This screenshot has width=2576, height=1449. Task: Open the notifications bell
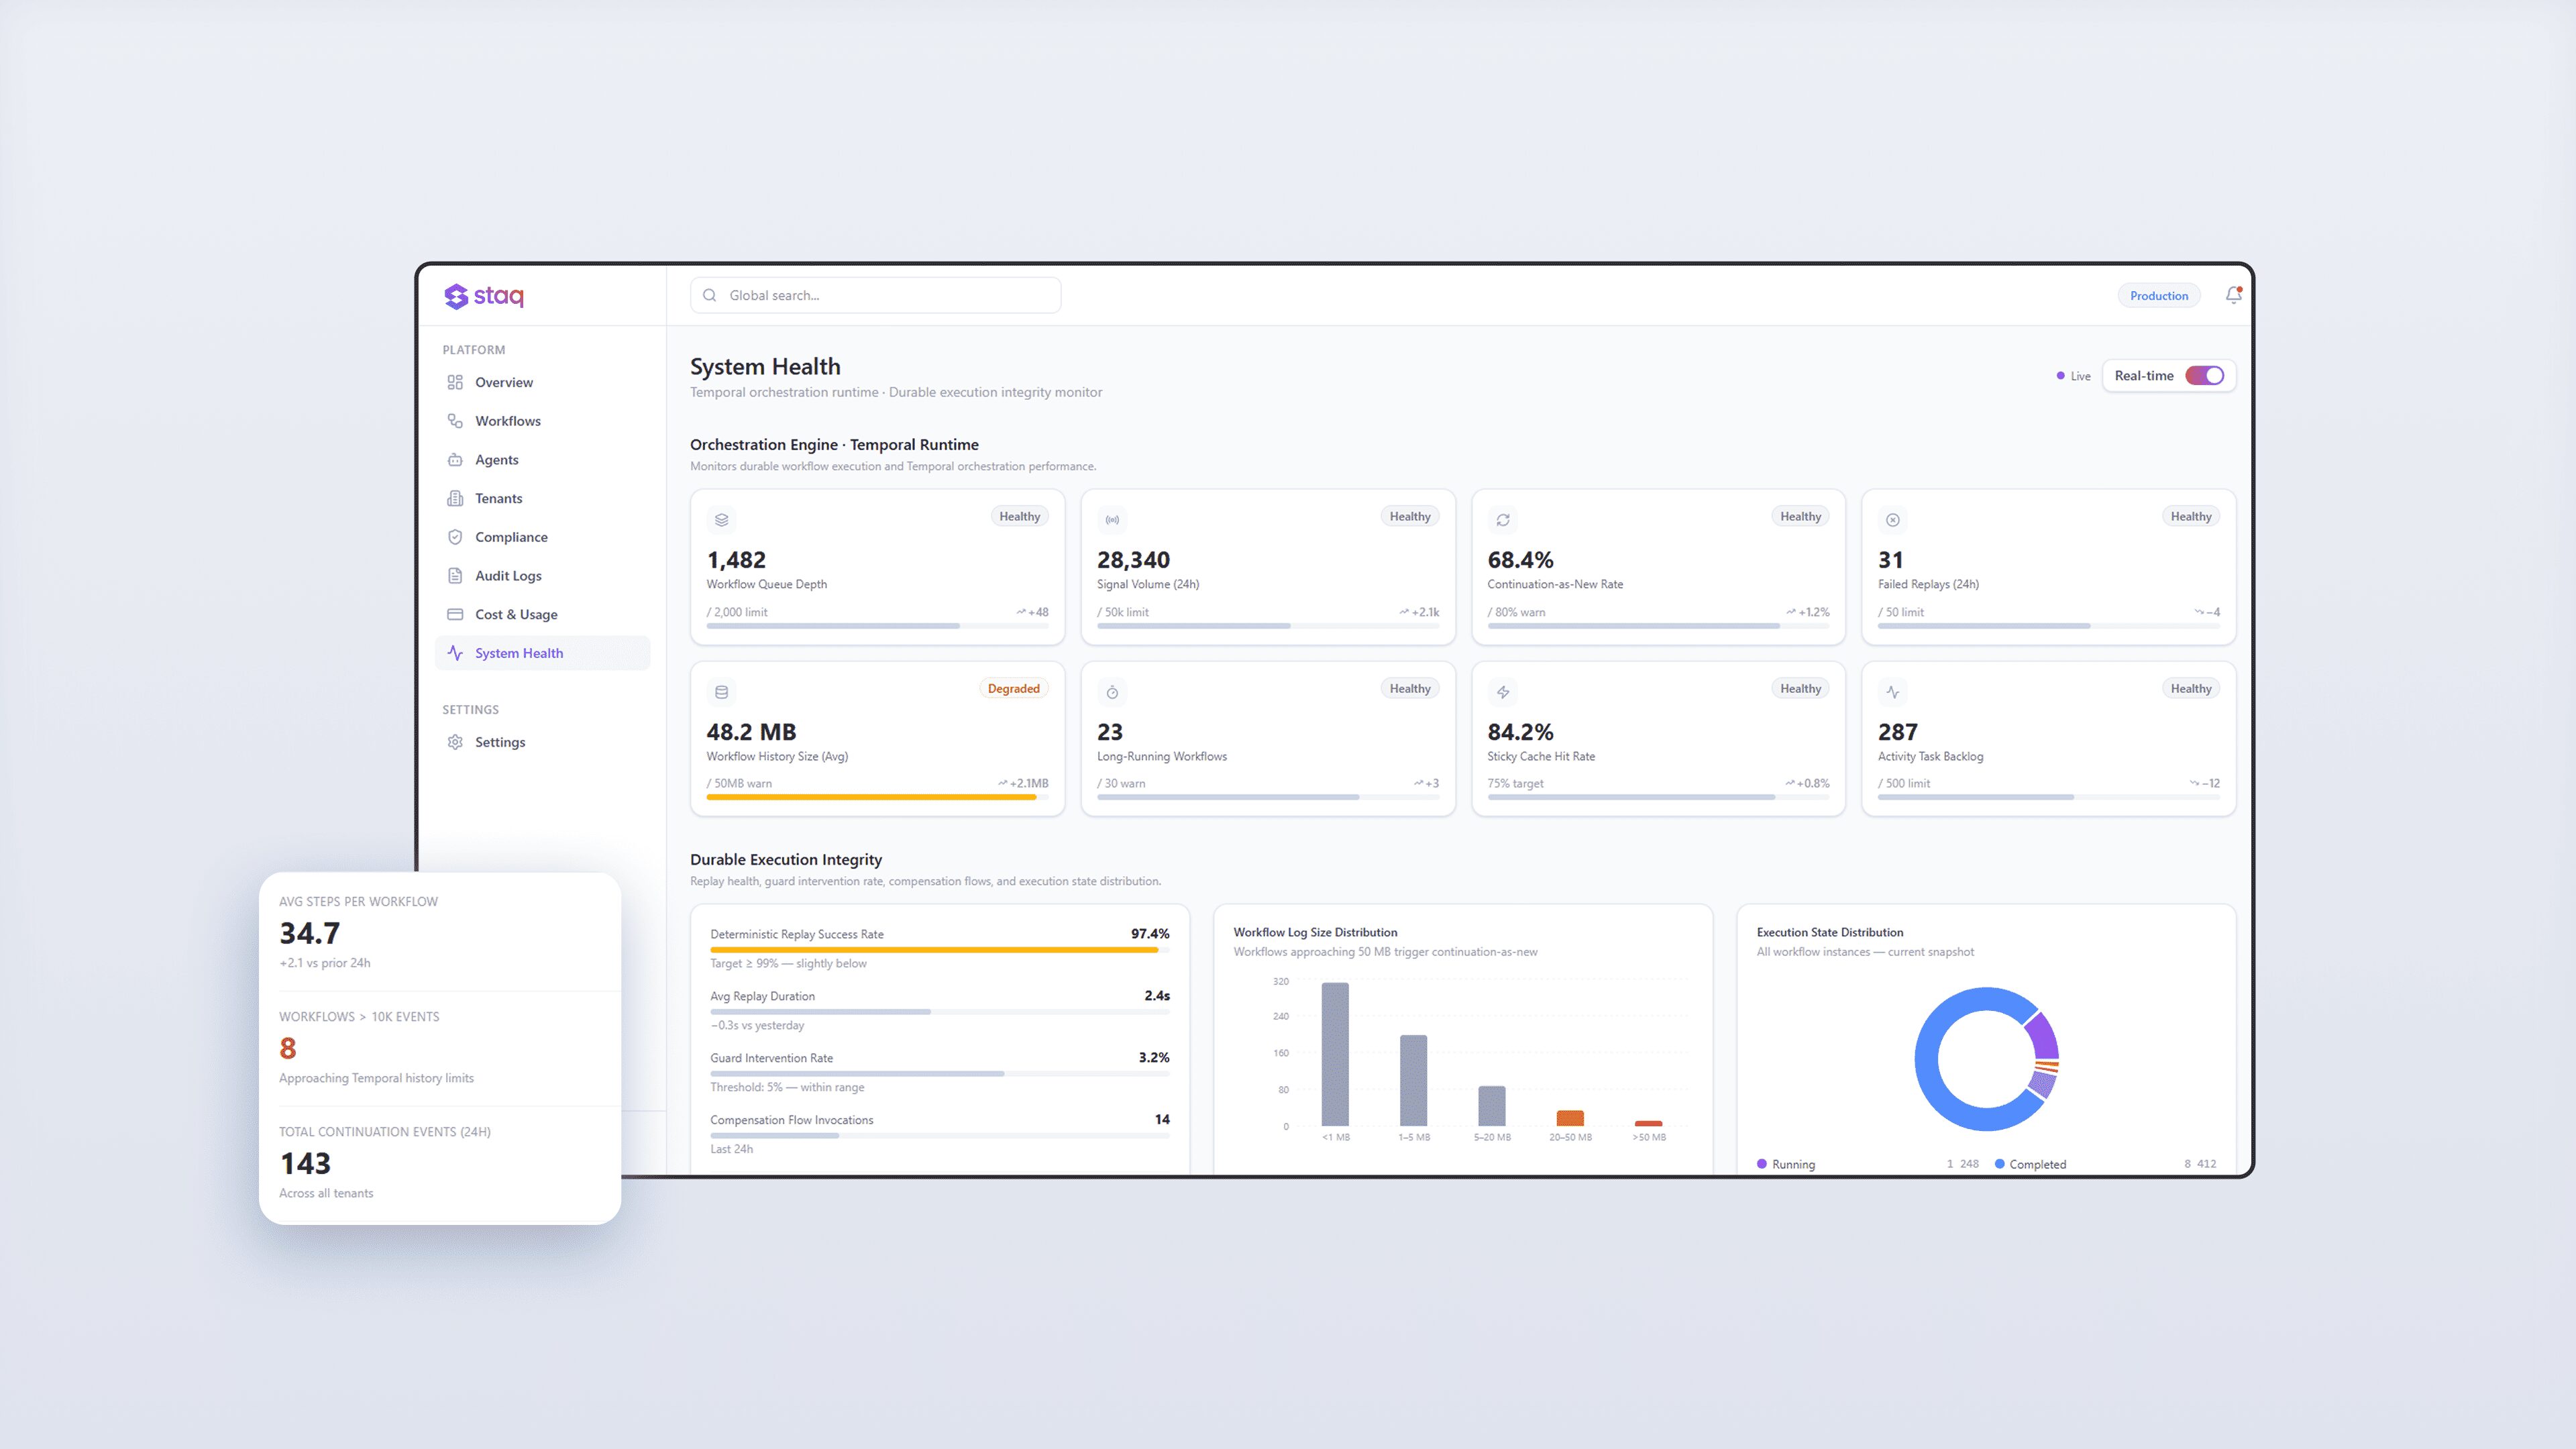[x=2232, y=295]
